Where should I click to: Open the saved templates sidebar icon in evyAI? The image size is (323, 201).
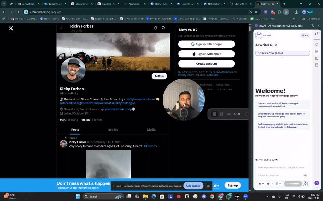317,65
